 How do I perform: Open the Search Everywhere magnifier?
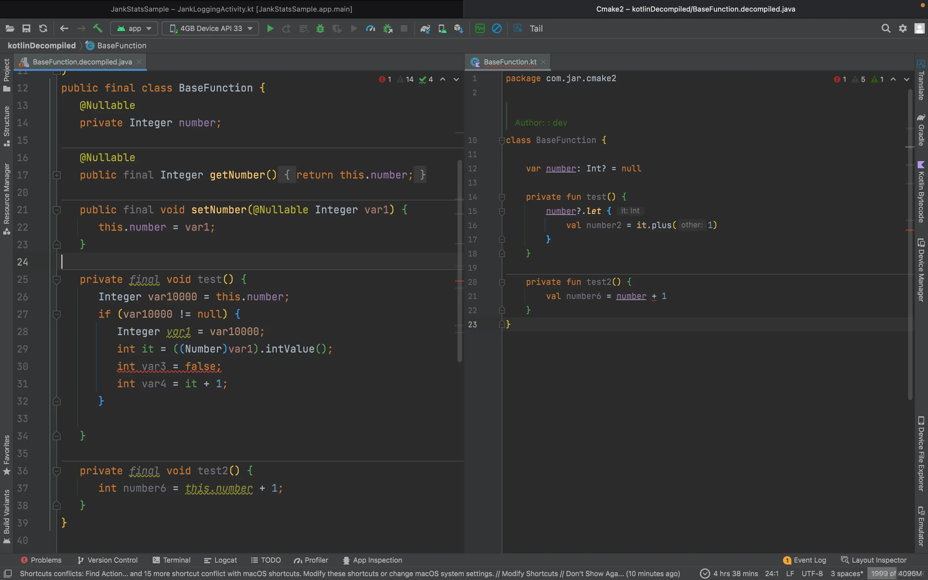pos(885,28)
